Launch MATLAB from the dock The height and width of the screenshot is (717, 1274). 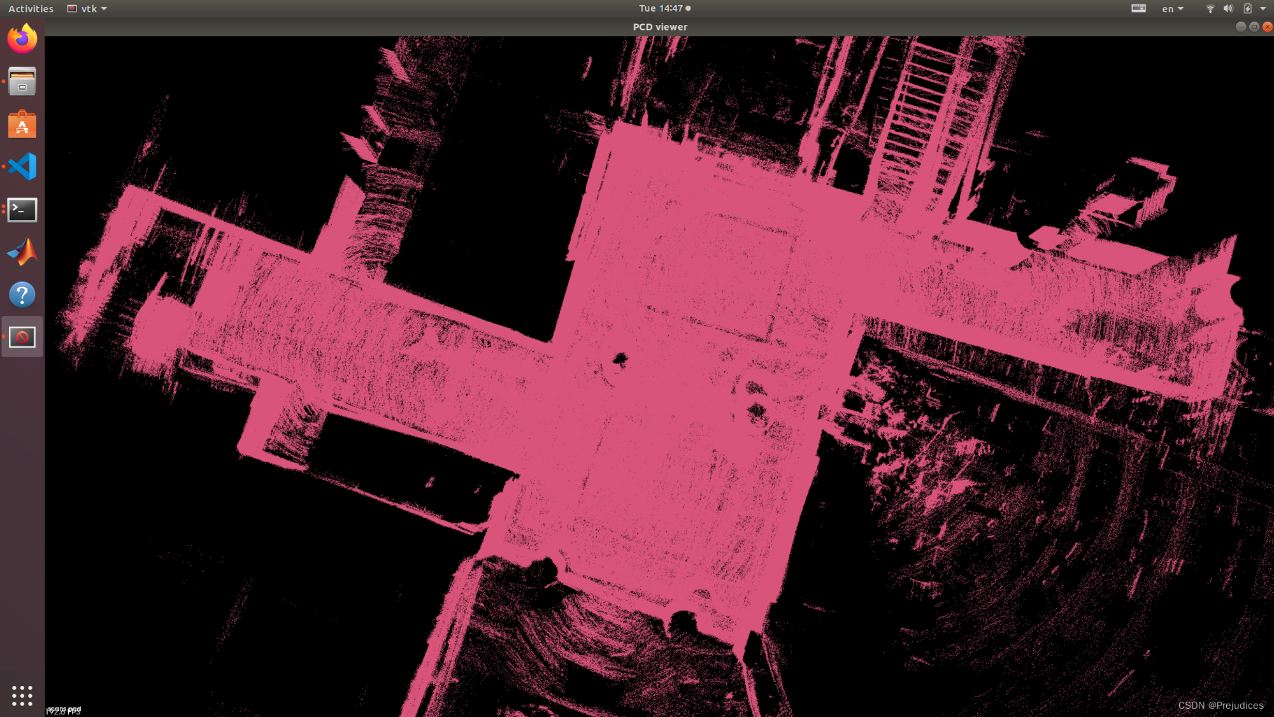click(x=22, y=252)
